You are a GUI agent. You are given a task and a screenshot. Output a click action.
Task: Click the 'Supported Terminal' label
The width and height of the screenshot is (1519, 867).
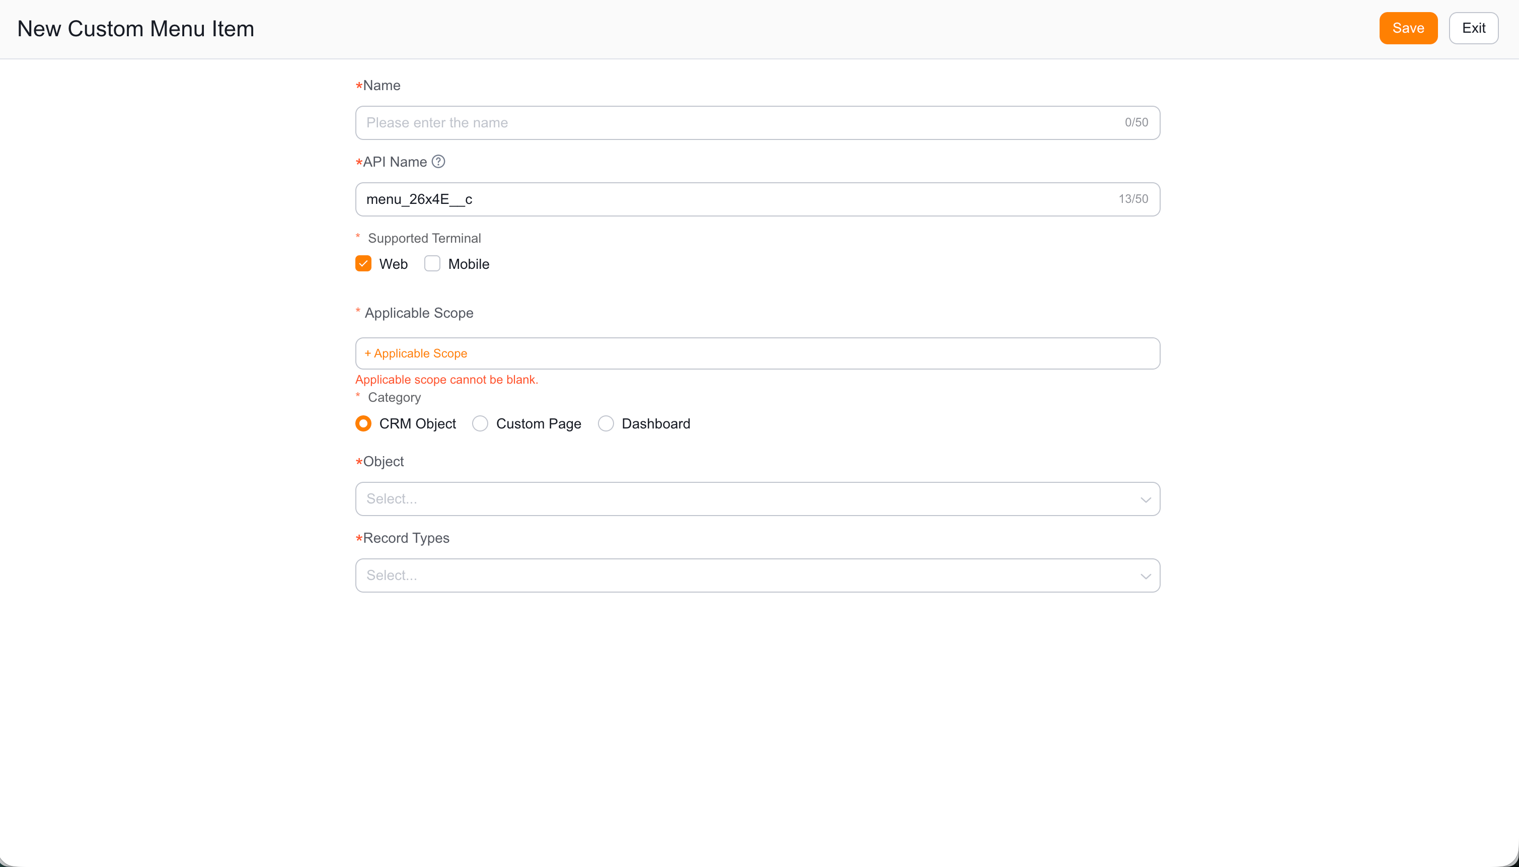tap(424, 238)
